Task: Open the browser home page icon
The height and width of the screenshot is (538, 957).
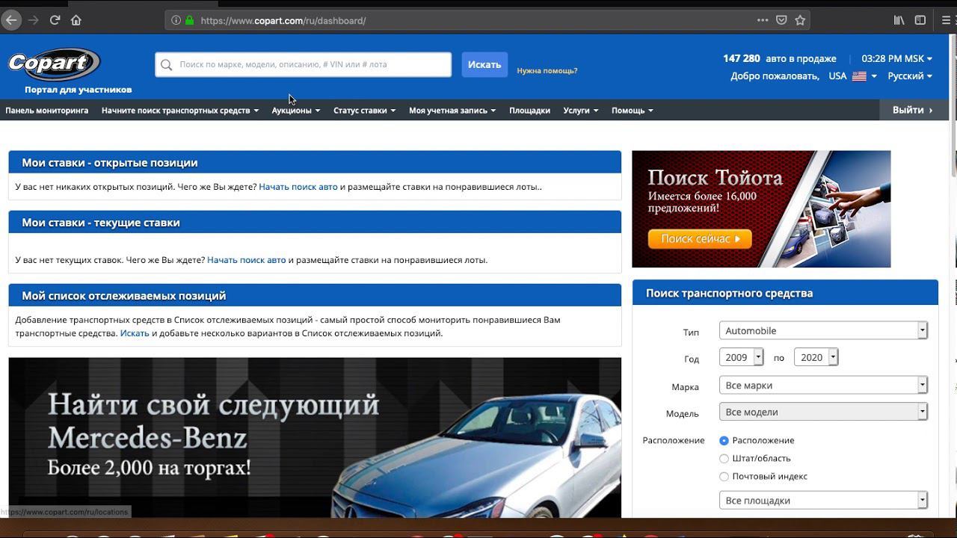Action: coord(76,20)
